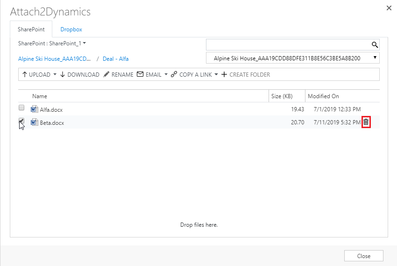
Task: Uncheck the Beta.docx checkbox
Action: (x=21, y=121)
